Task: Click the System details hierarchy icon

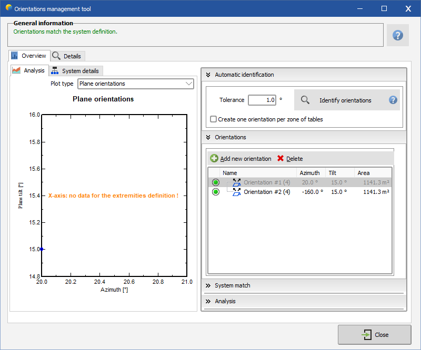Action: [x=55, y=70]
